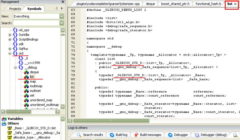Click the typedef icon beside _Safe_base
Image resolution: width=240 pixels, height=140 pixels.
10,133
